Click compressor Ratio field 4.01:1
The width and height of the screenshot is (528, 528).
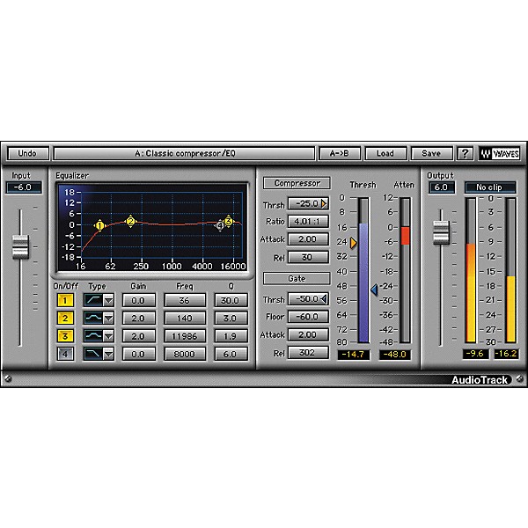(x=308, y=221)
